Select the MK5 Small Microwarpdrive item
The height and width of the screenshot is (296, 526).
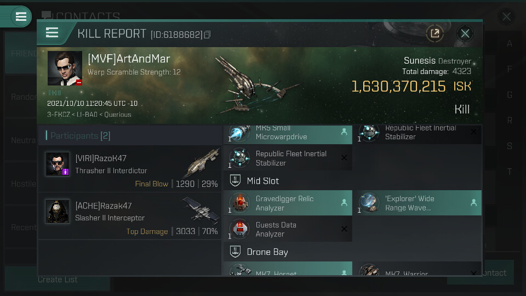pos(288,134)
